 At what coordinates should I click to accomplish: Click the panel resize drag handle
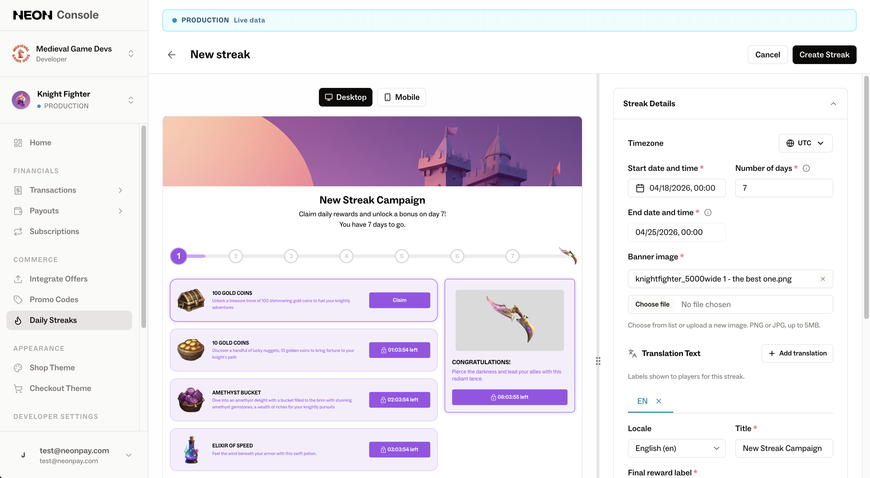[x=598, y=361]
